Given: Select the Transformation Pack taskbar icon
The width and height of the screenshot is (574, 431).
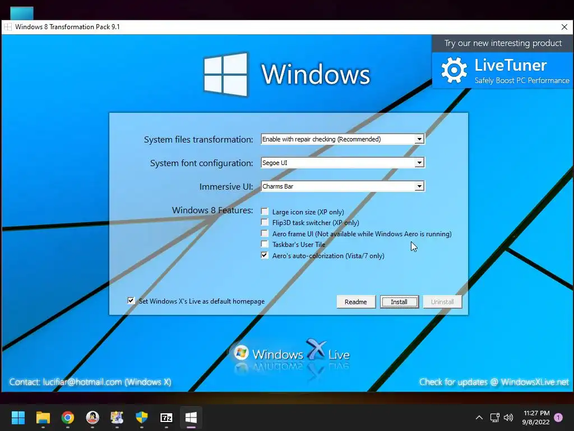Looking at the screenshot, I should coord(191,418).
